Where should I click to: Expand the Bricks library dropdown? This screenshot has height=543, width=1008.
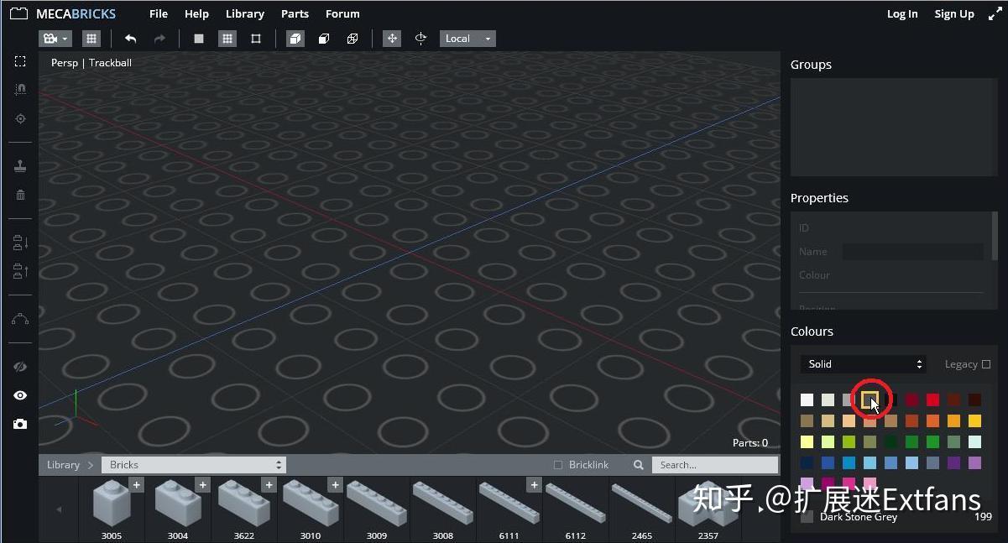tap(193, 464)
